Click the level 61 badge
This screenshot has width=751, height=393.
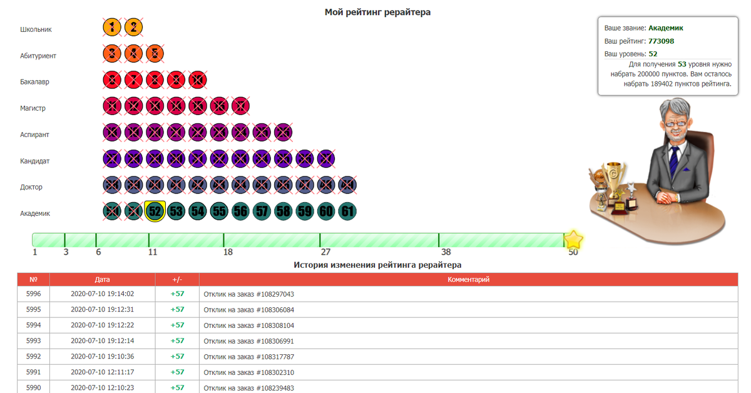coord(347,211)
